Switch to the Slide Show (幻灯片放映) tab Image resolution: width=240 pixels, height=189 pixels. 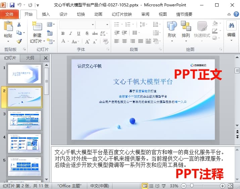click(122, 14)
